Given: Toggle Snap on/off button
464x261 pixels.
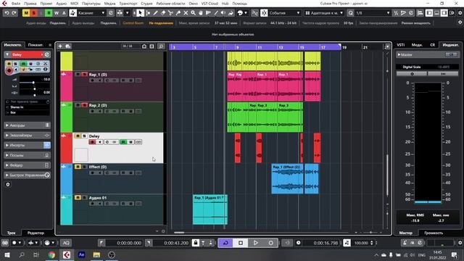Looking at the screenshot, I should point(264,13).
